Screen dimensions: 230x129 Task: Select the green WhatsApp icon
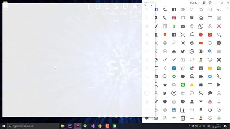174,26
